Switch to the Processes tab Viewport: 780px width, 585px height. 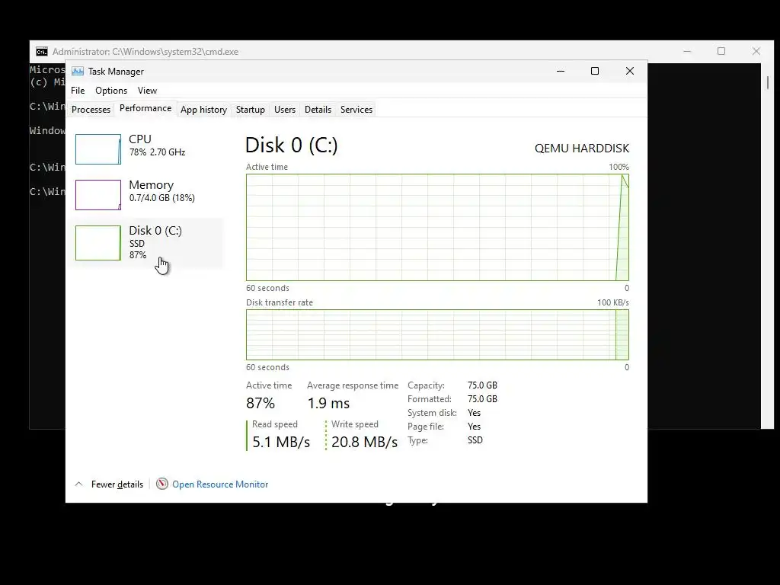[x=91, y=110]
